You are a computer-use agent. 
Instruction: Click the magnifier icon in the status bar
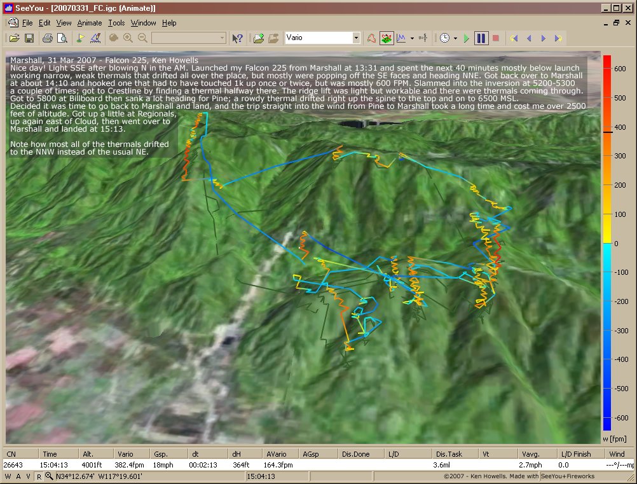(x=49, y=476)
